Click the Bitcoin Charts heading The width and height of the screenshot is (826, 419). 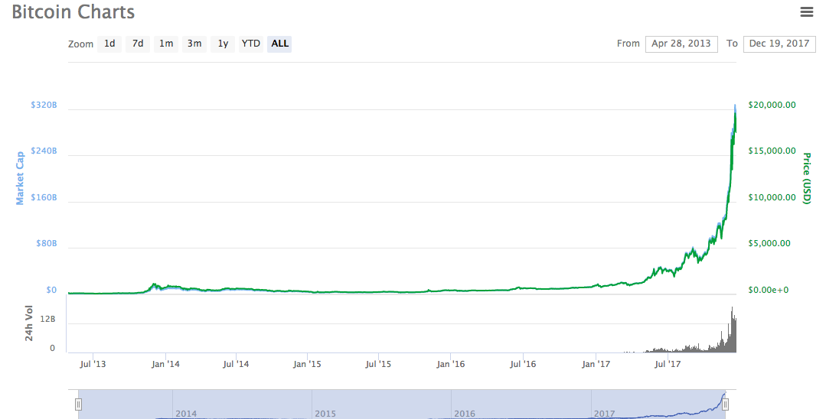73,12
